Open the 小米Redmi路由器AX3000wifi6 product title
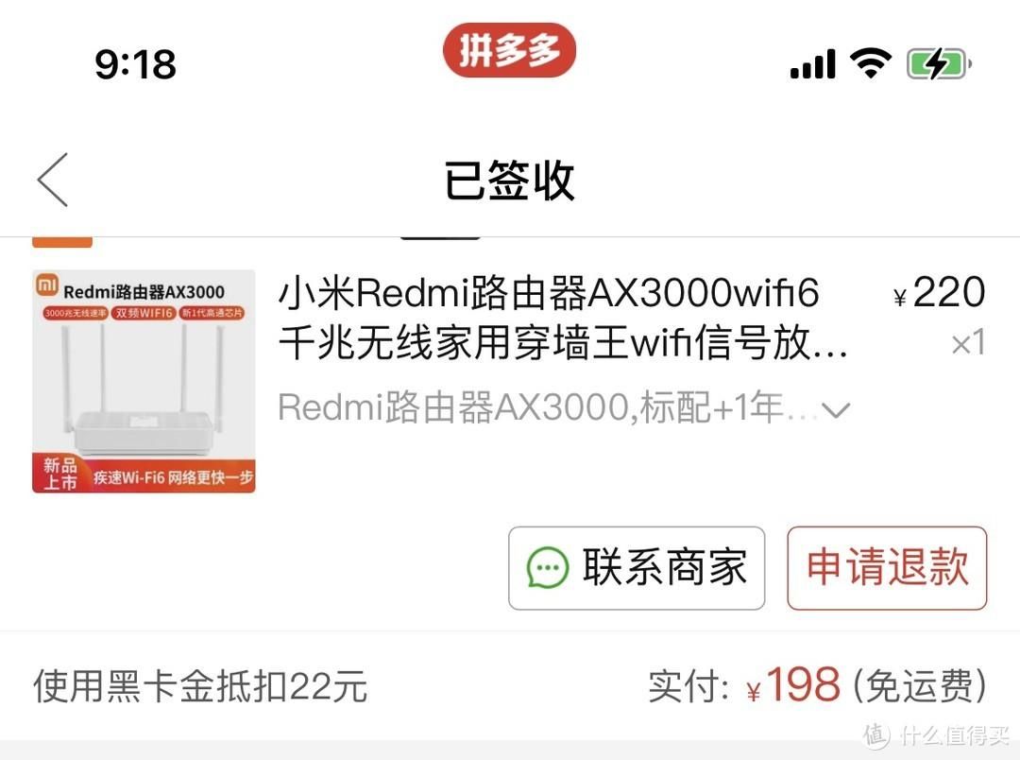This screenshot has height=760, width=1020. 563,318
